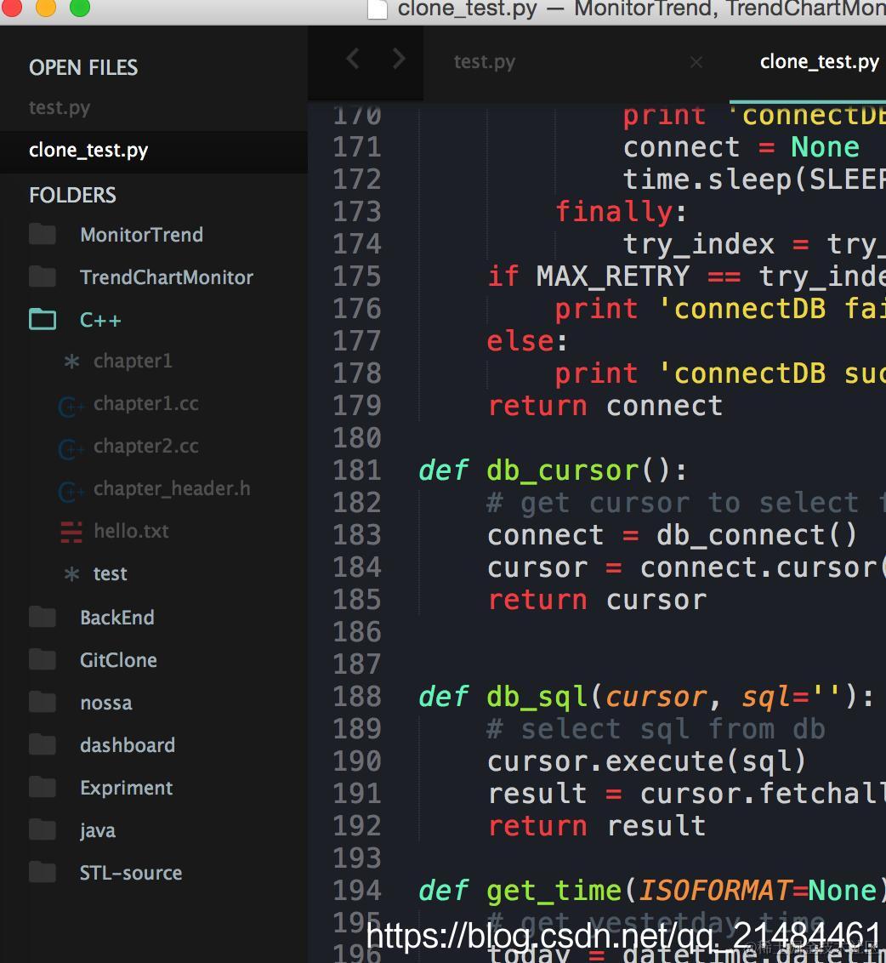Open chapter2.cc in the sidebar
Image resolution: width=886 pixels, height=963 pixels.
(x=146, y=446)
